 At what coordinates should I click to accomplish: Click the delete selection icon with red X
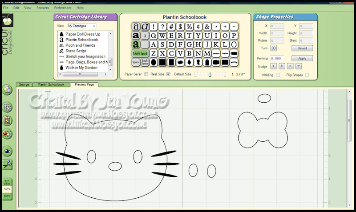[x=7, y=134]
